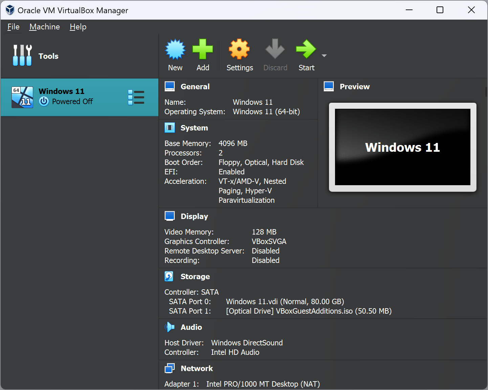Click the VBoxGuestAdditions.iso optical drive entry
488x390 pixels.
pos(309,311)
